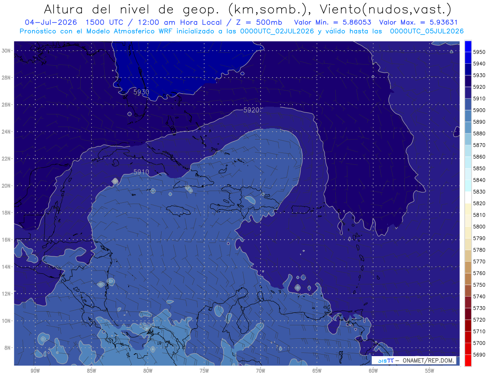Click the 26N latitude label

coord(6,105)
